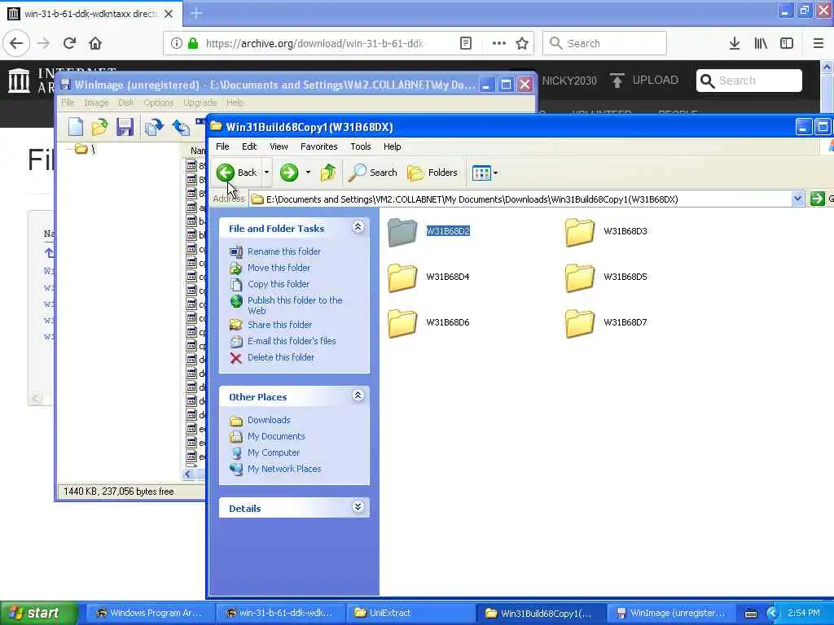Select root folder in WinImage tree
This screenshot has height=625, width=834.
tap(85, 150)
